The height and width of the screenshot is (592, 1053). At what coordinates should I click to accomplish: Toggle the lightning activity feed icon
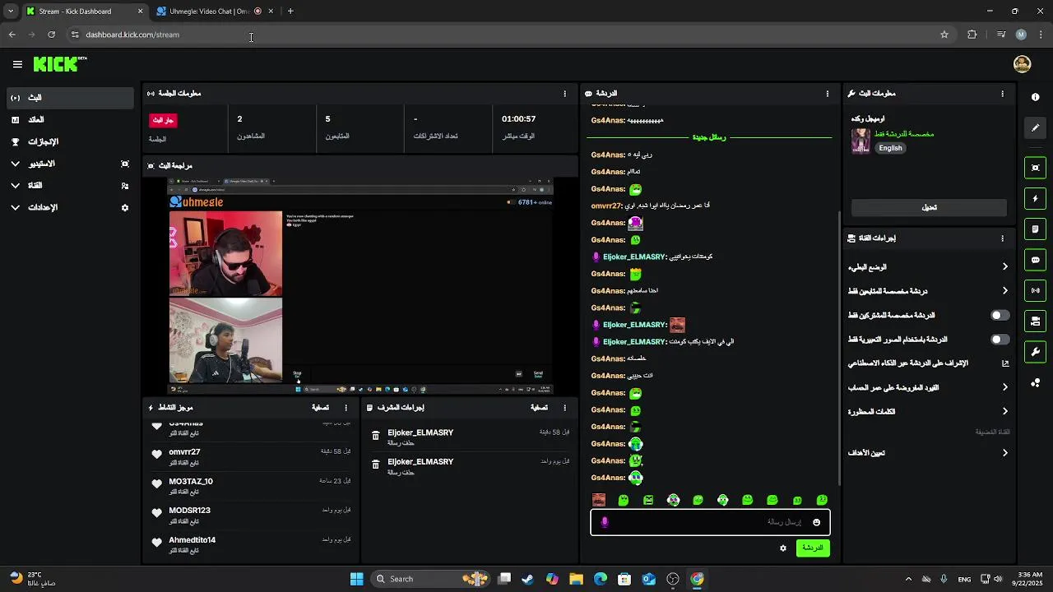pyautogui.click(x=1035, y=199)
